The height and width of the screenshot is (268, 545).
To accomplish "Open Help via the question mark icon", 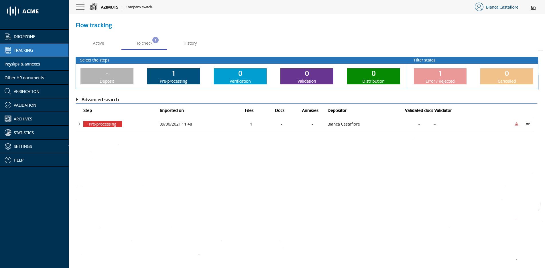I will [8, 160].
